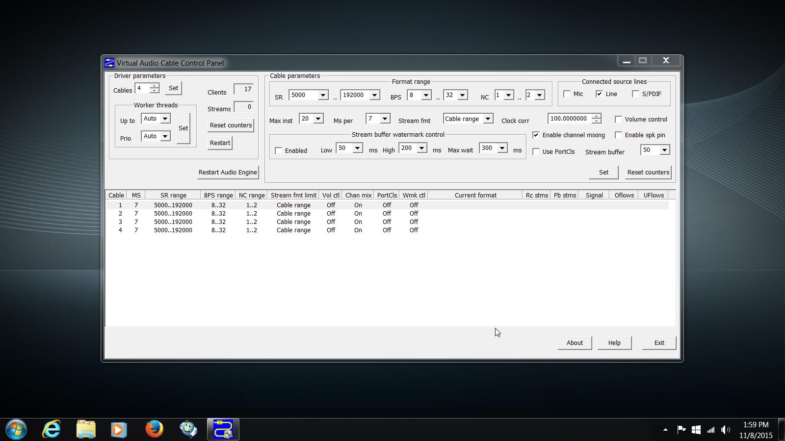Open the About dialog
The image size is (785, 441).
point(575,343)
